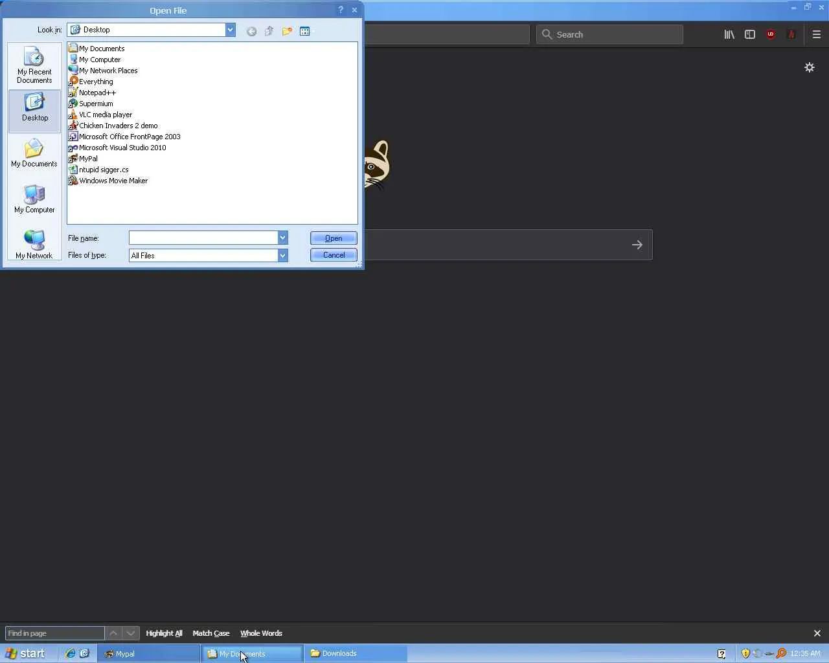Viewport: 829px width, 663px height.
Task: Browse My Network in the places bar
Action: click(x=34, y=245)
